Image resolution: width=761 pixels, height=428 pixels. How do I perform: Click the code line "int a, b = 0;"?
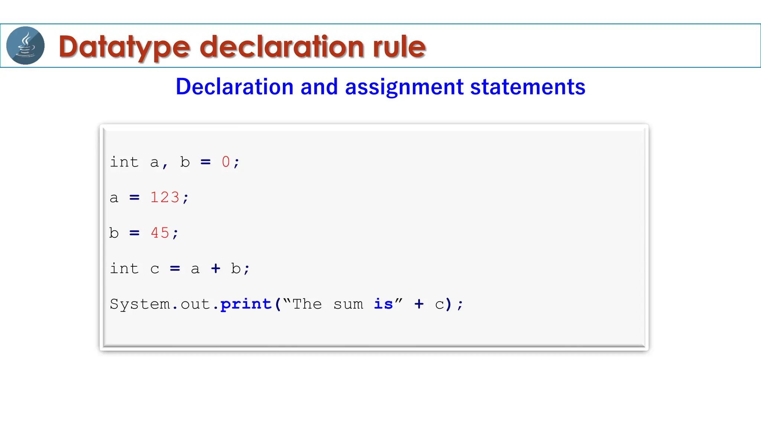(x=175, y=162)
